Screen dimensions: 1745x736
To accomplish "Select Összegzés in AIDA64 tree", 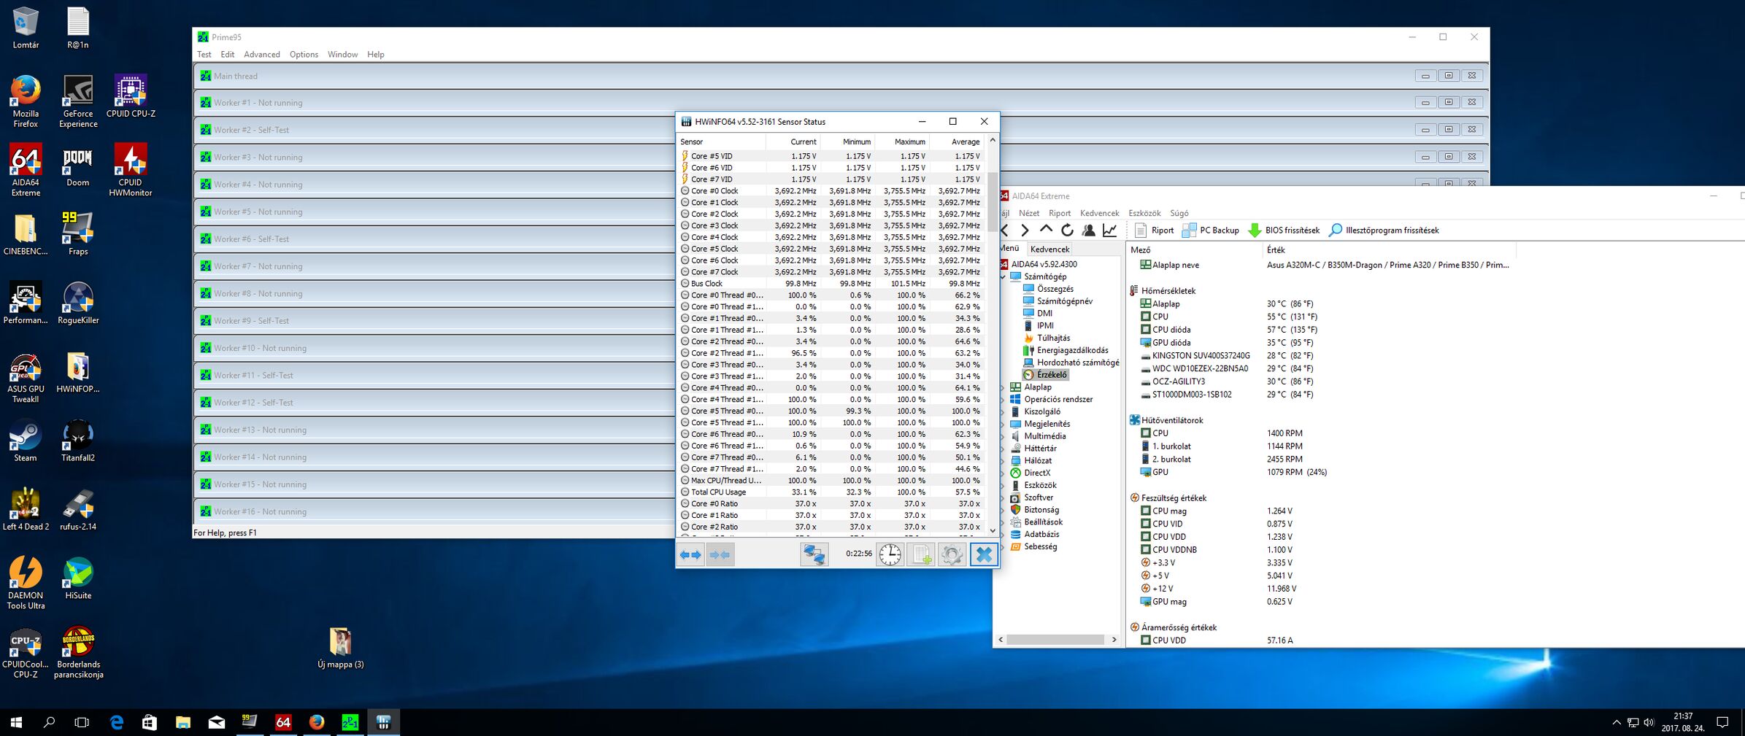I will click(1055, 289).
